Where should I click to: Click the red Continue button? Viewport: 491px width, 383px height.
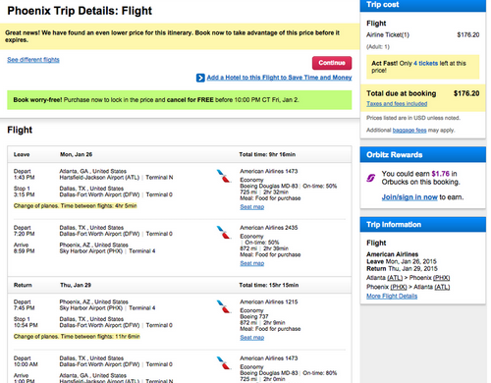[332, 63]
